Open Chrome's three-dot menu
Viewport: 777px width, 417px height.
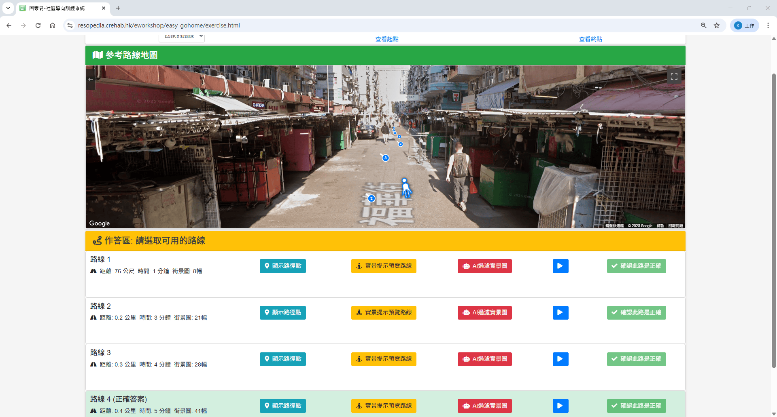coord(768,25)
